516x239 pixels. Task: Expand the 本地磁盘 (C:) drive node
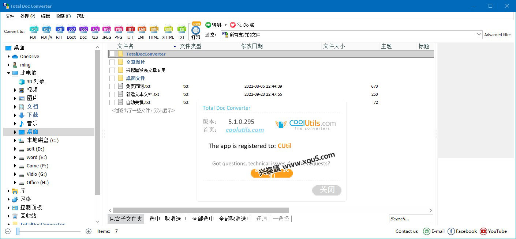tap(15, 140)
